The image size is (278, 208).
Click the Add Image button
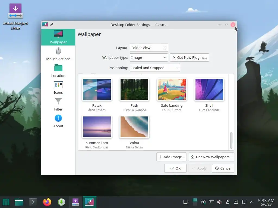click(x=172, y=157)
